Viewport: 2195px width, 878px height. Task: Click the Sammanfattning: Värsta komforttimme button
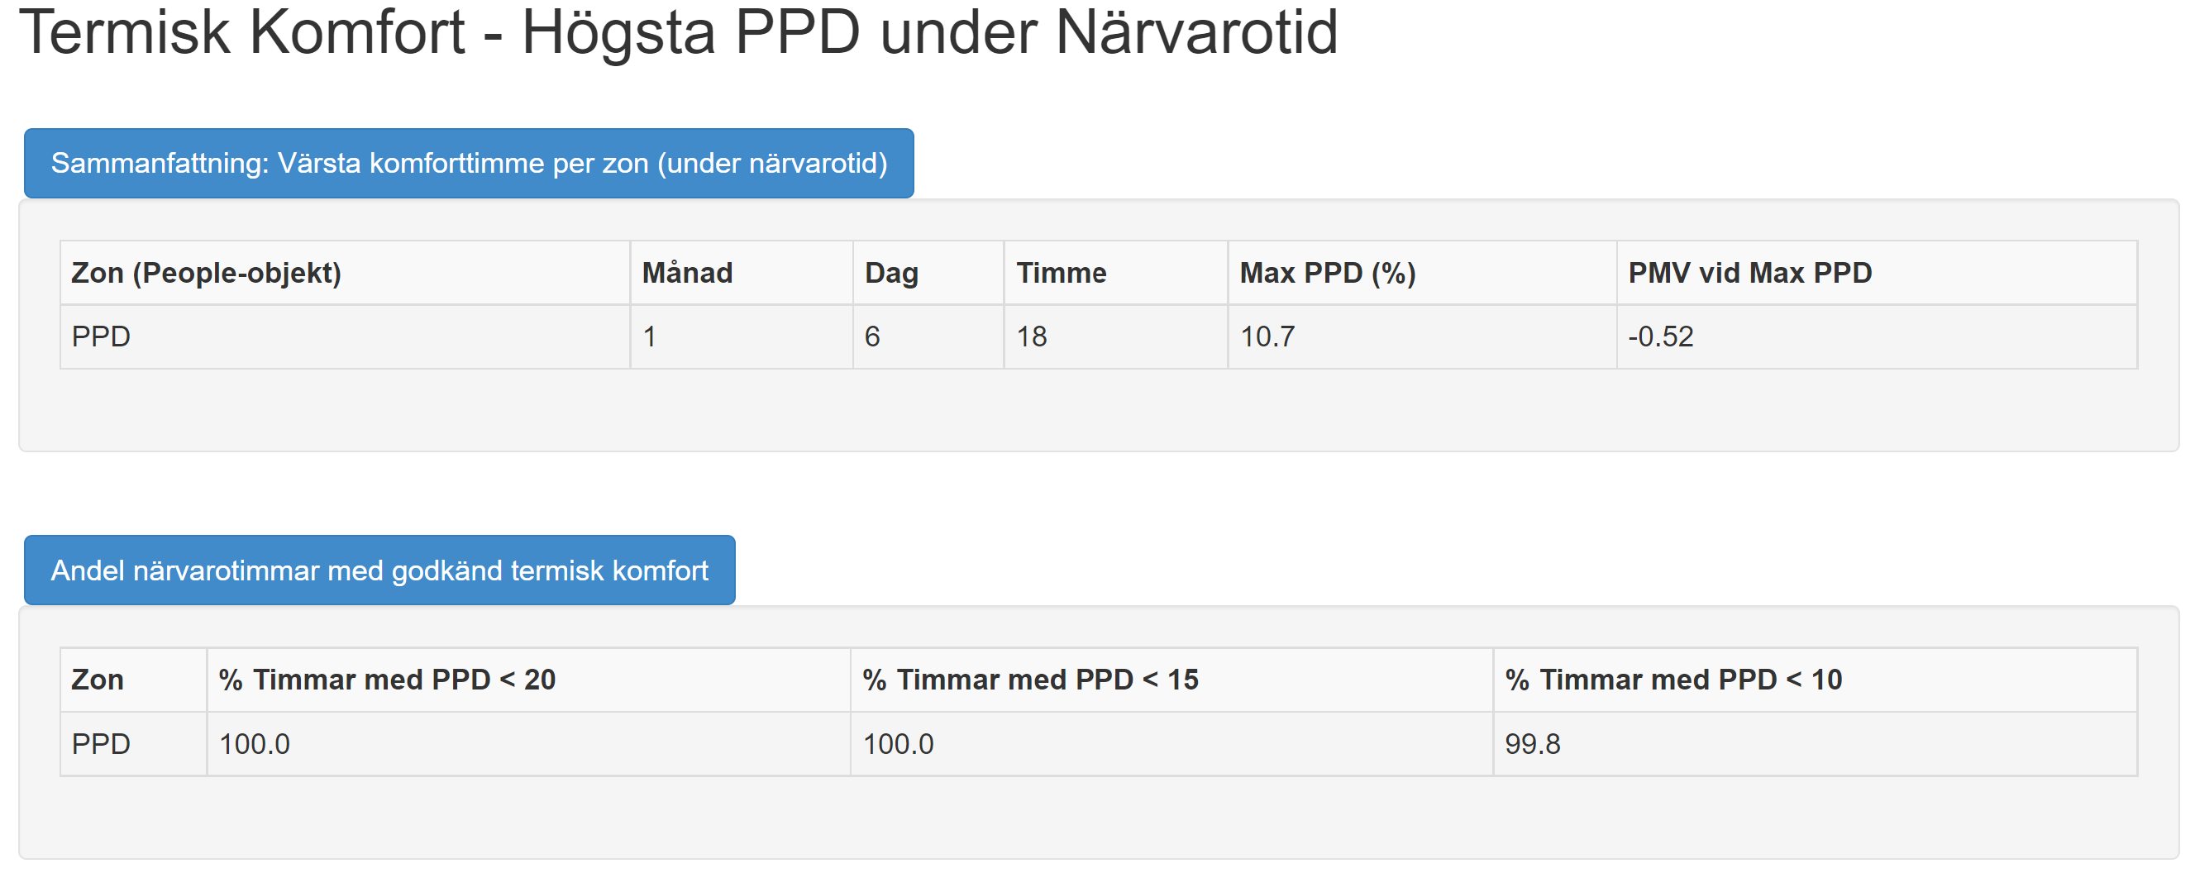point(469,163)
